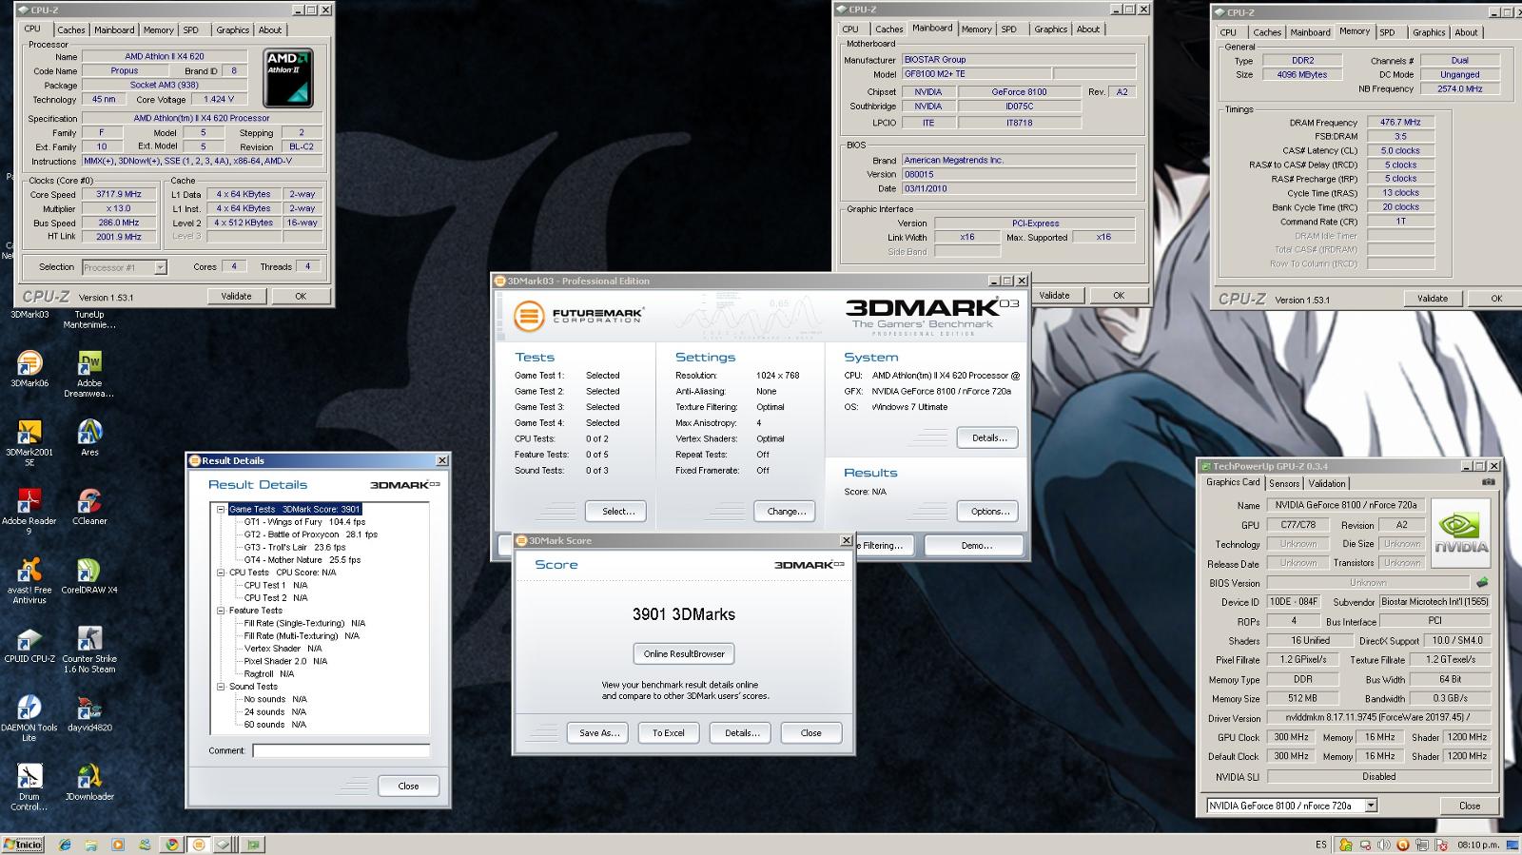Click Demo button in 3DMark03

976,545
